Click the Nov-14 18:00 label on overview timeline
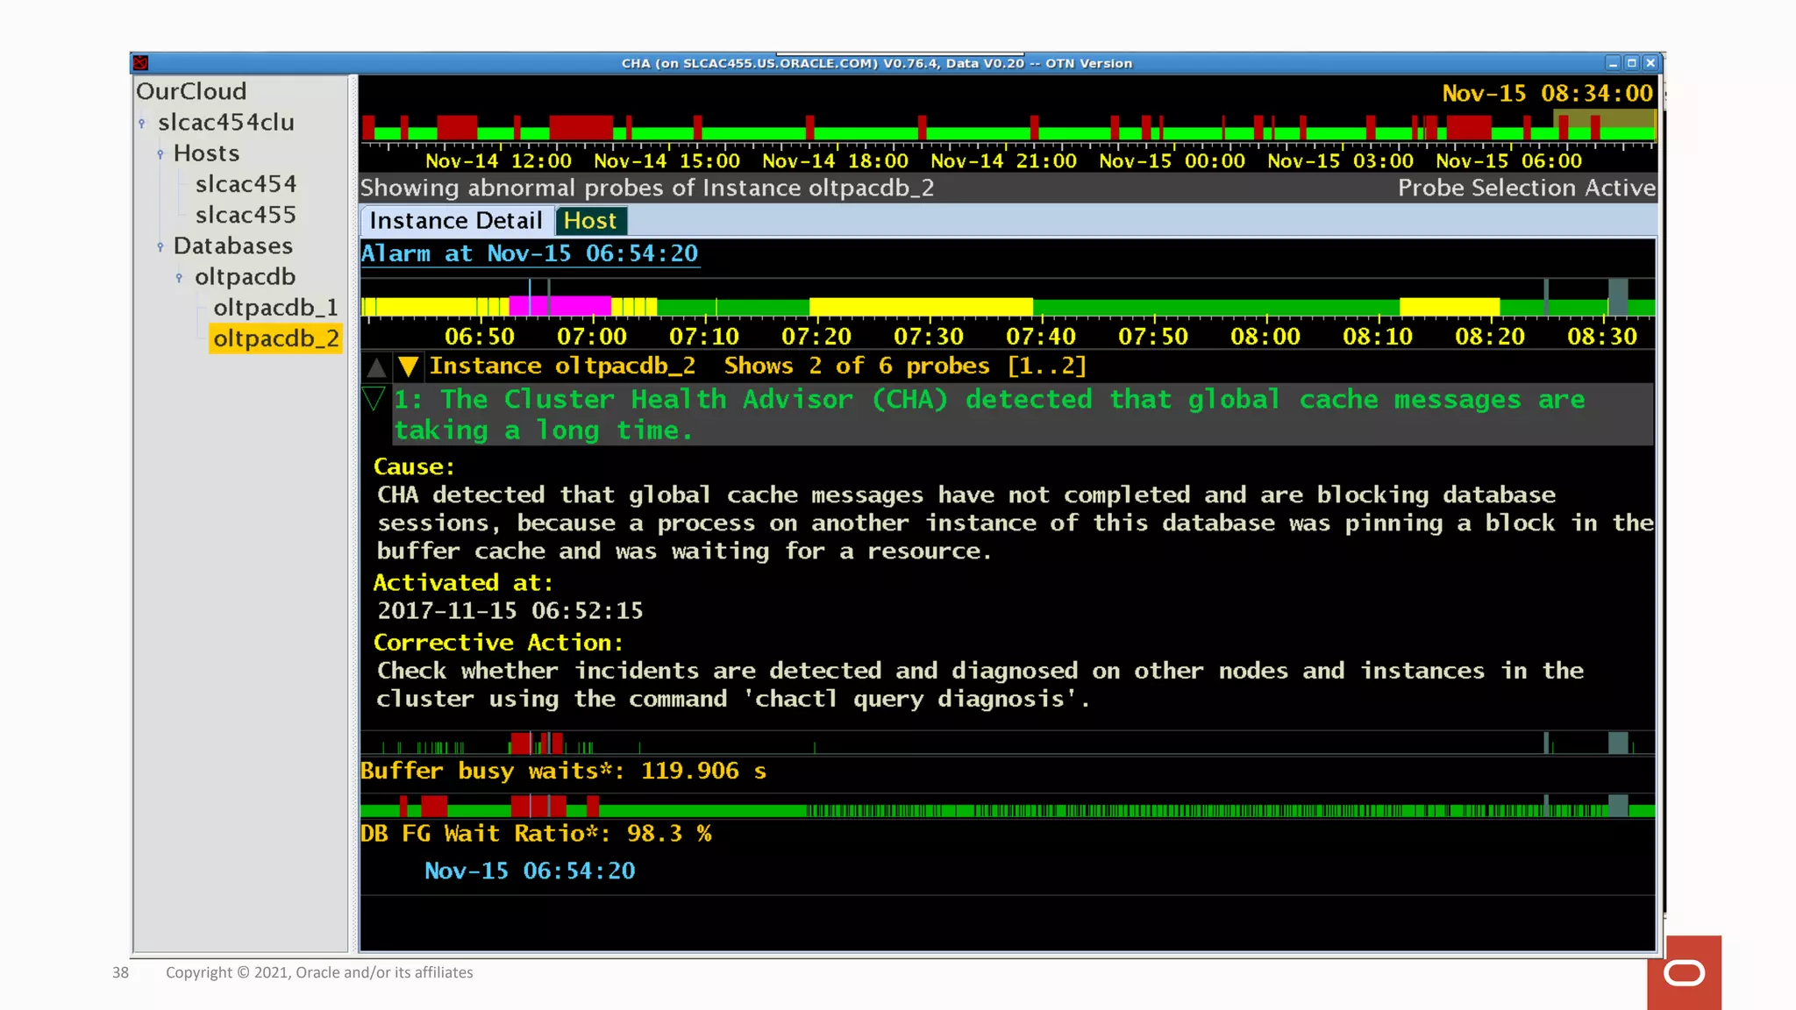 coord(835,161)
